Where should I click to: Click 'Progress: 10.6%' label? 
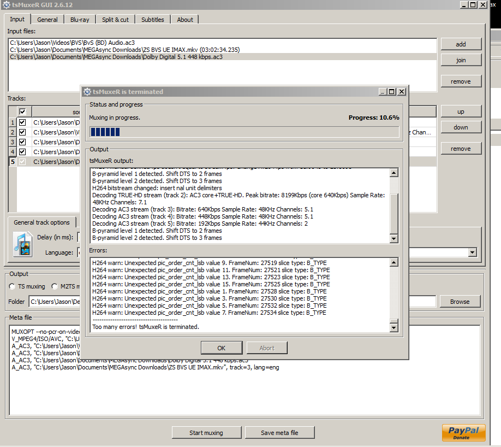click(374, 117)
